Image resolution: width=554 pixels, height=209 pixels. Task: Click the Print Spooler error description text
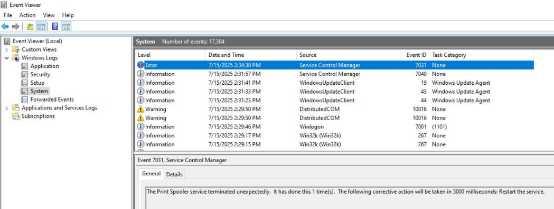(345, 192)
